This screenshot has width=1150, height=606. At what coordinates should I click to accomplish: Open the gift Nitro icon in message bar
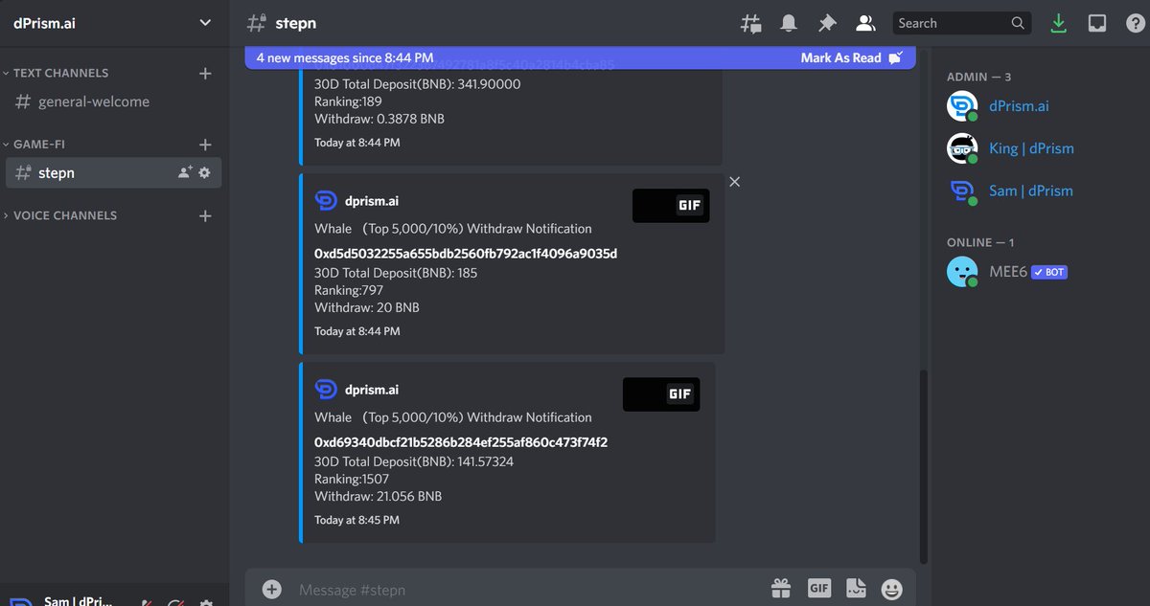click(x=781, y=588)
